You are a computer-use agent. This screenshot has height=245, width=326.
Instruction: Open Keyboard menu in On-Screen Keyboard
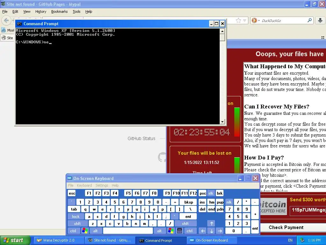tap(84, 185)
